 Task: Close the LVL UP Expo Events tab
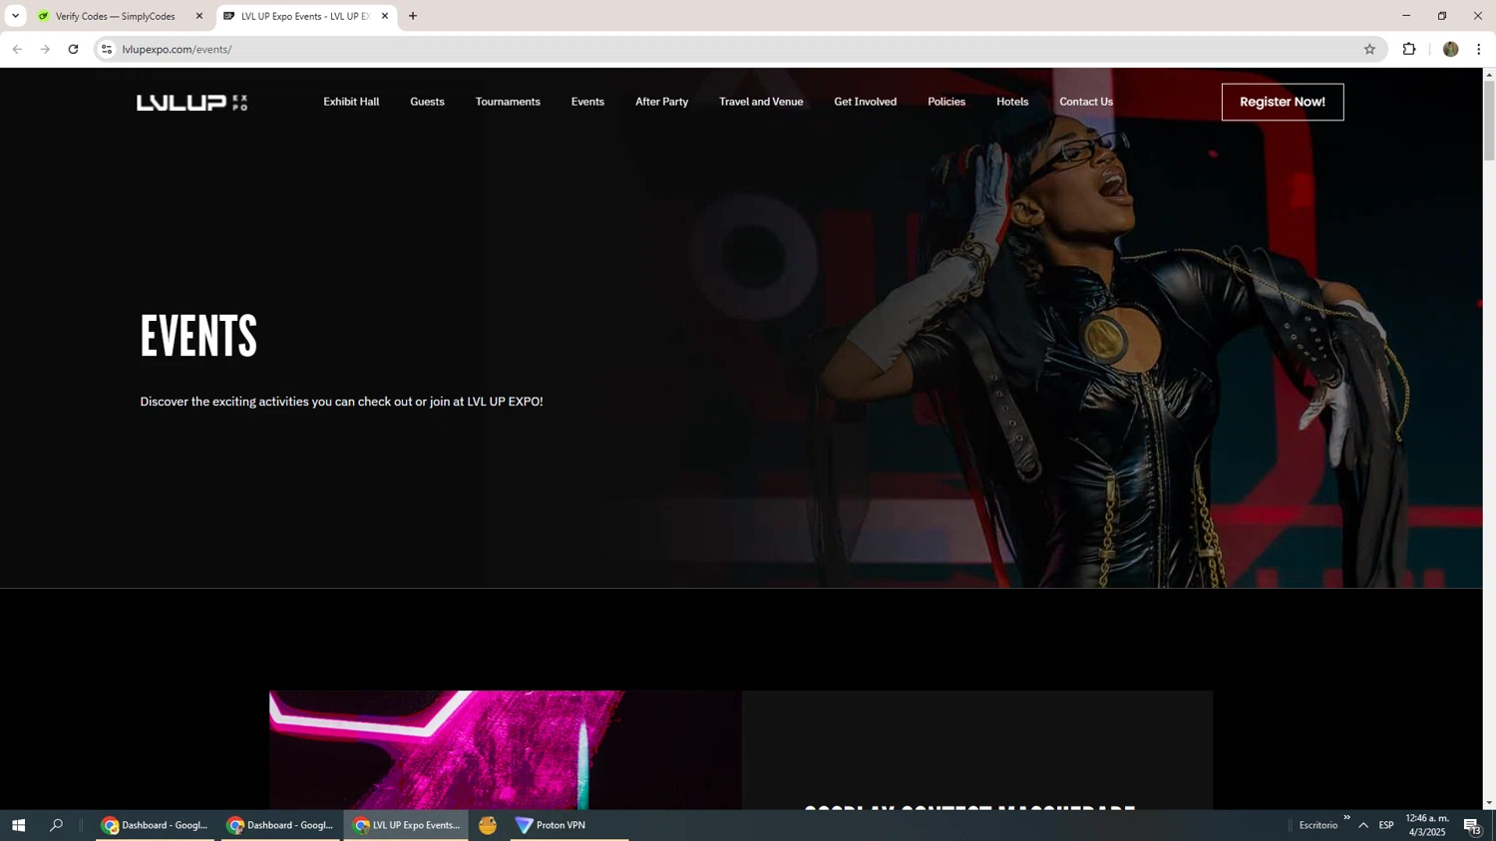click(x=385, y=16)
